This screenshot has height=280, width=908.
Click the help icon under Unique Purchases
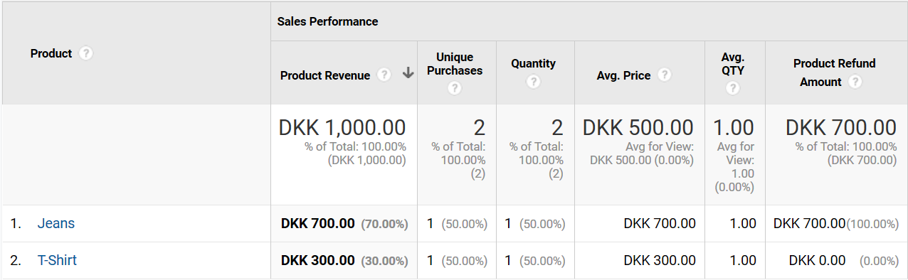pos(455,88)
